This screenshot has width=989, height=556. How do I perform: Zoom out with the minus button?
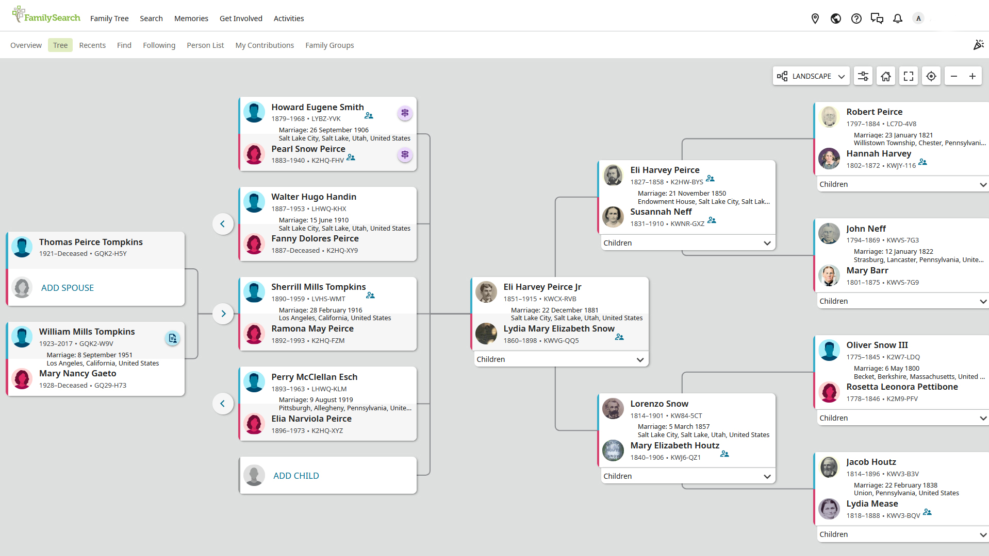[953, 76]
